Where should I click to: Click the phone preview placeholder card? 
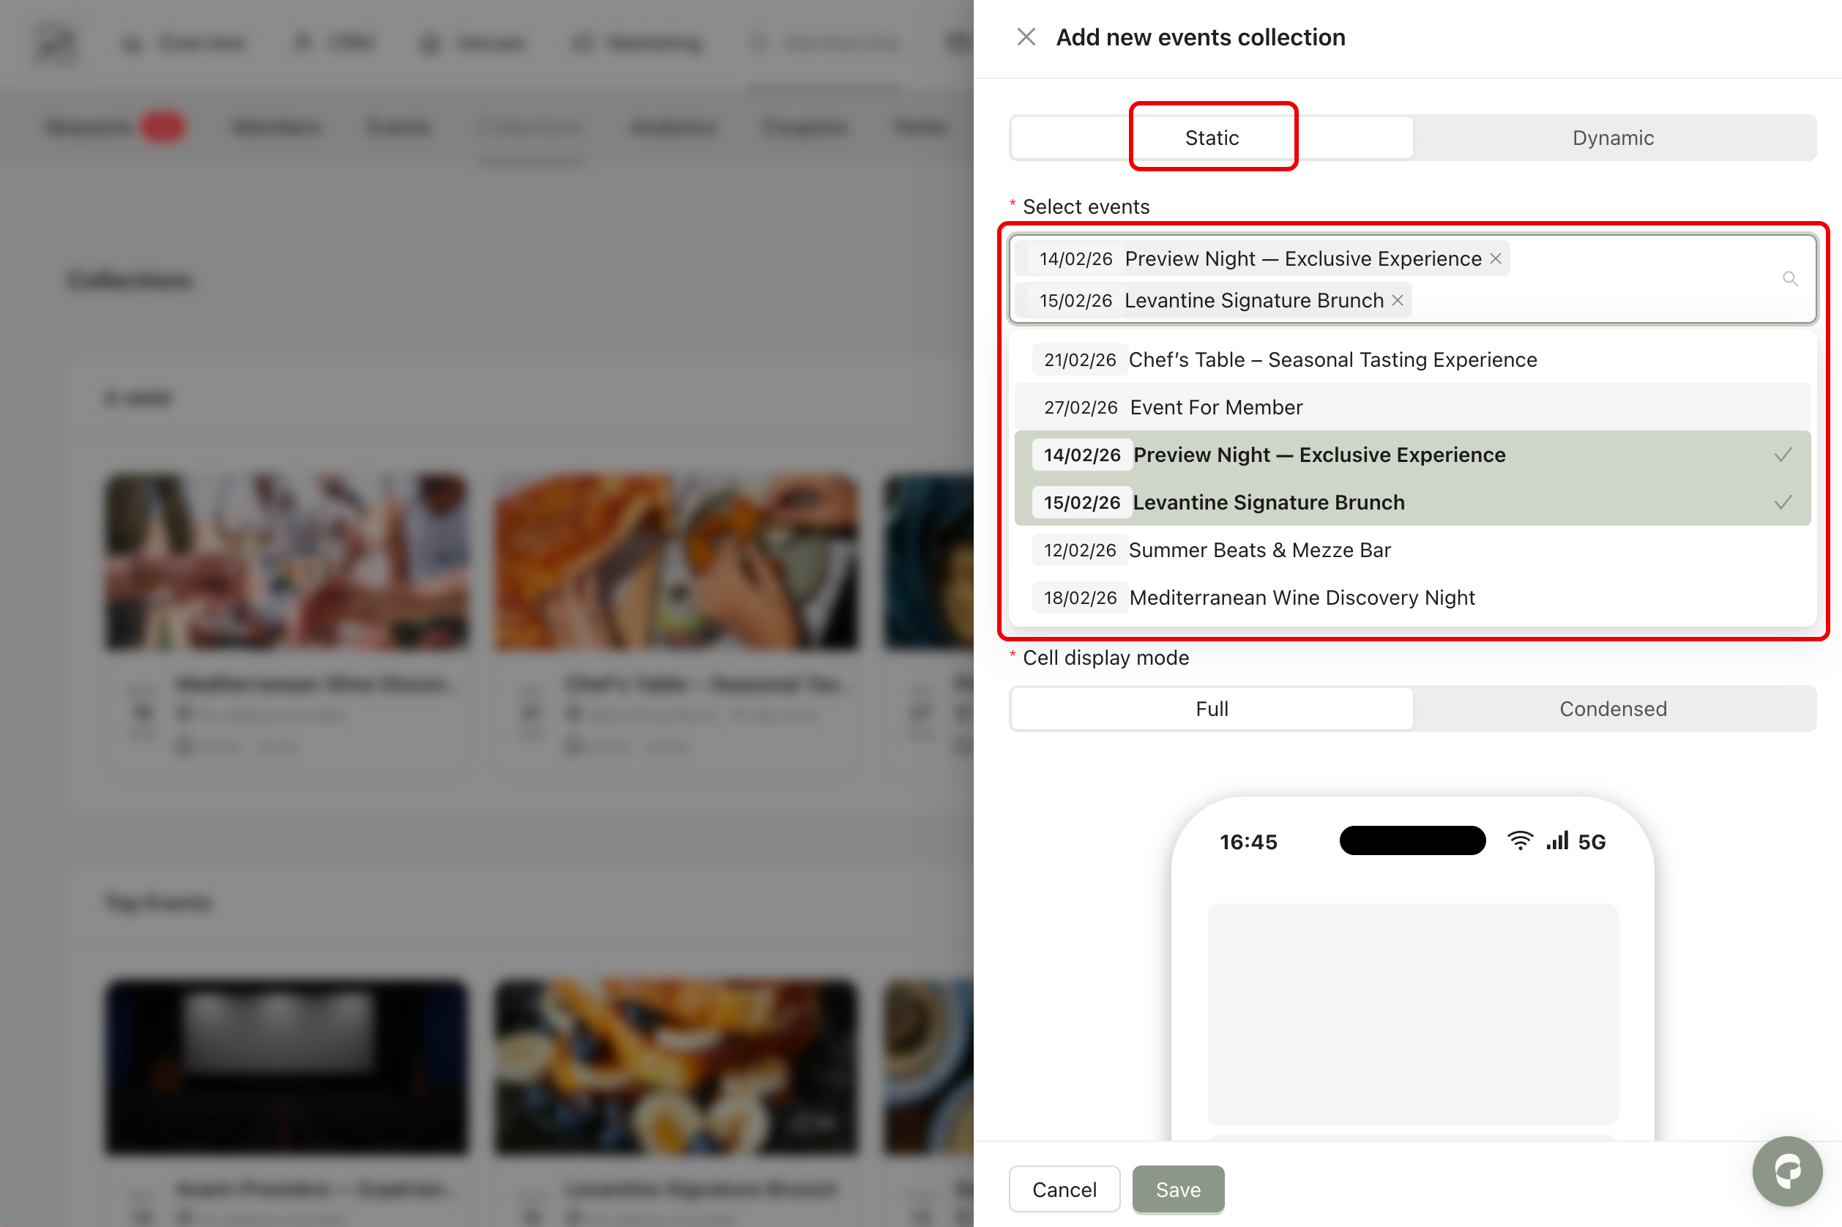[1412, 1013]
